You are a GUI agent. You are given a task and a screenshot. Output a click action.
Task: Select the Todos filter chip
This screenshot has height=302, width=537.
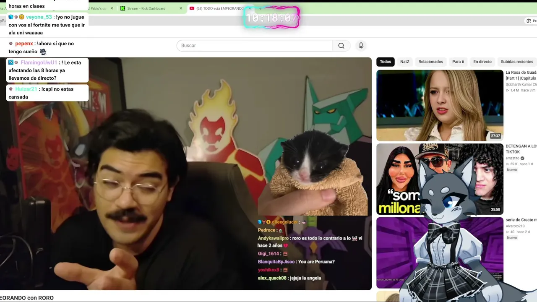pyautogui.click(x=386, y=62)
